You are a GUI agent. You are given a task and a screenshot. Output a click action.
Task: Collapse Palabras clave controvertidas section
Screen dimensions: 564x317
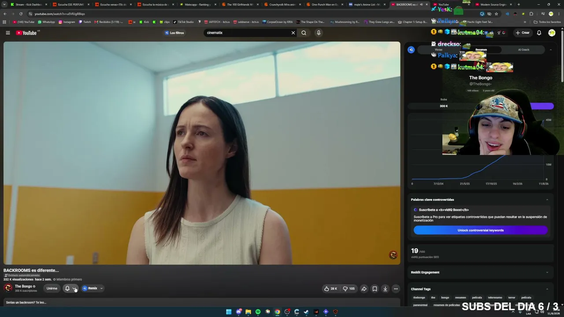click(x=547, y=199)
